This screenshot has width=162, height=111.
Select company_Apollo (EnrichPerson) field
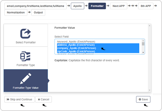[98, 48]
